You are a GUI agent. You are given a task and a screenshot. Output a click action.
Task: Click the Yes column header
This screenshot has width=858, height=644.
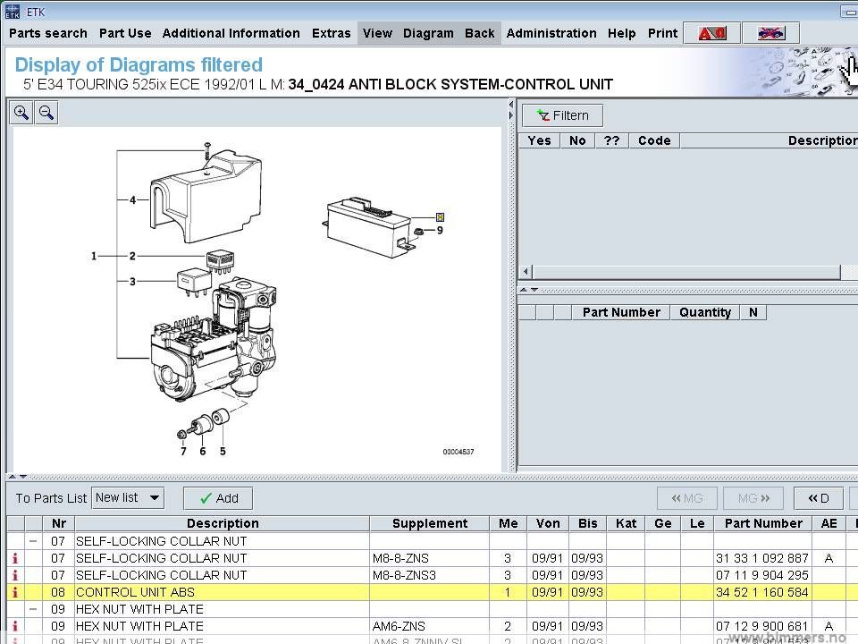point(540,140)
